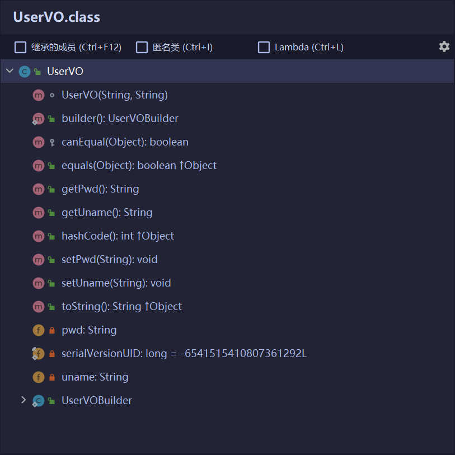Click the method icon beside canEqual(Object)

(38, 142)
